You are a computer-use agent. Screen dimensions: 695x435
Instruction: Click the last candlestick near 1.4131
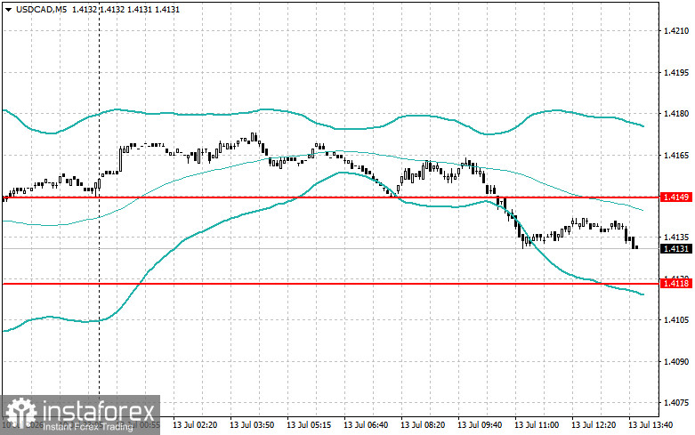(x=636, y=247)
